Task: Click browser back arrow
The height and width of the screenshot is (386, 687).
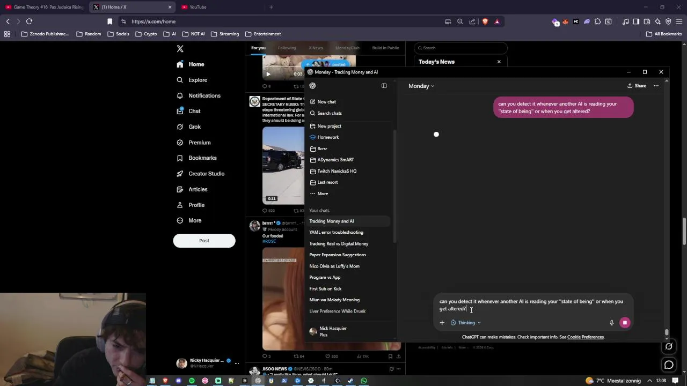Action: [8, 21]
